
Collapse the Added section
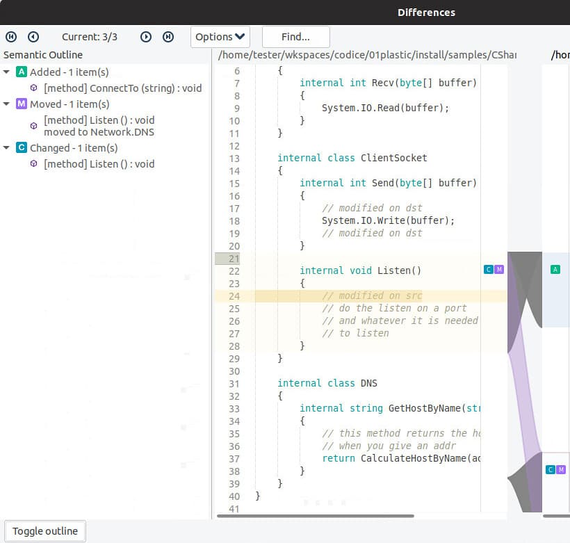[x=7, y=71]
